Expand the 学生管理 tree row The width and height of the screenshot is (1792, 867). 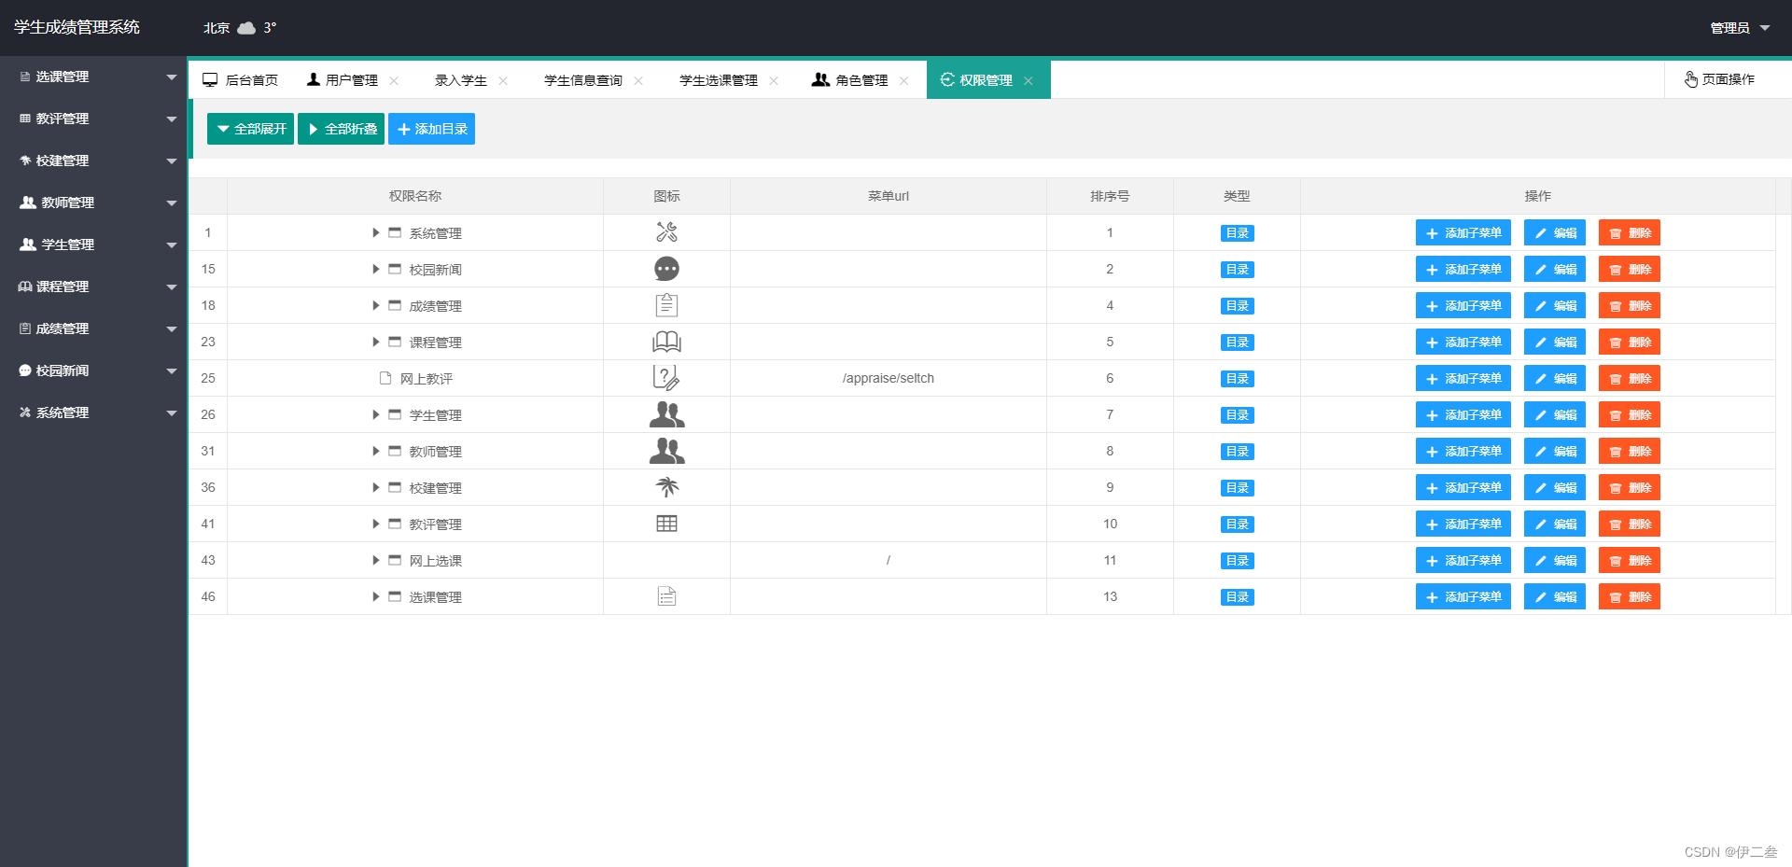(x=375, y=414)
